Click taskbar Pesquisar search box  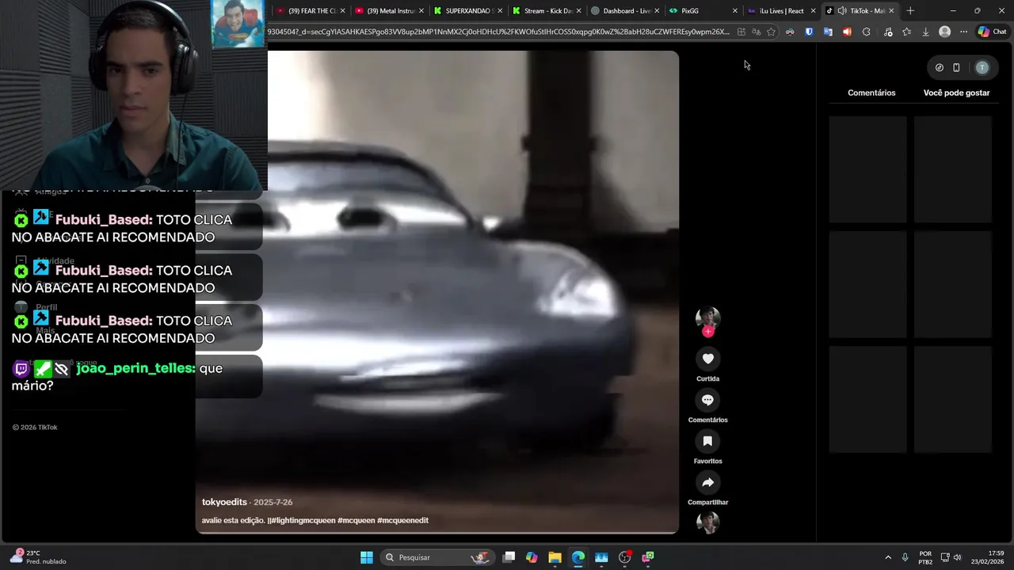tap(438, 557)
